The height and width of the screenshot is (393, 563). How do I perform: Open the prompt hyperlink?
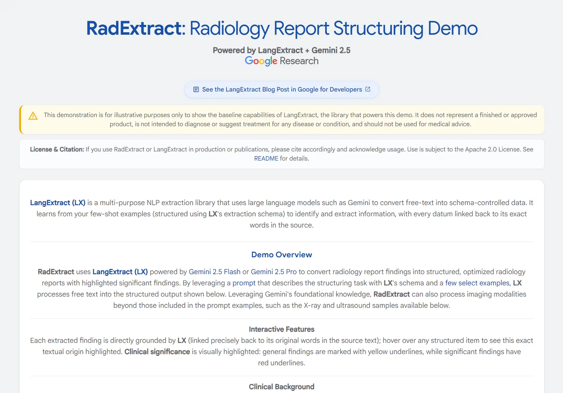(x=244, y=283)
